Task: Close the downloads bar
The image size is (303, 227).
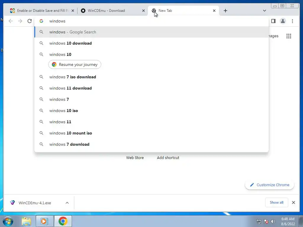Action: click(x=293, y=202)
